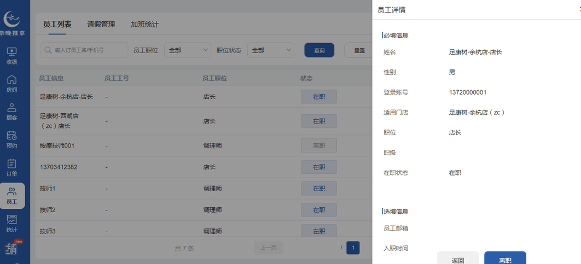Click the search magnifier icon in the employee search box

pos(48,50)
